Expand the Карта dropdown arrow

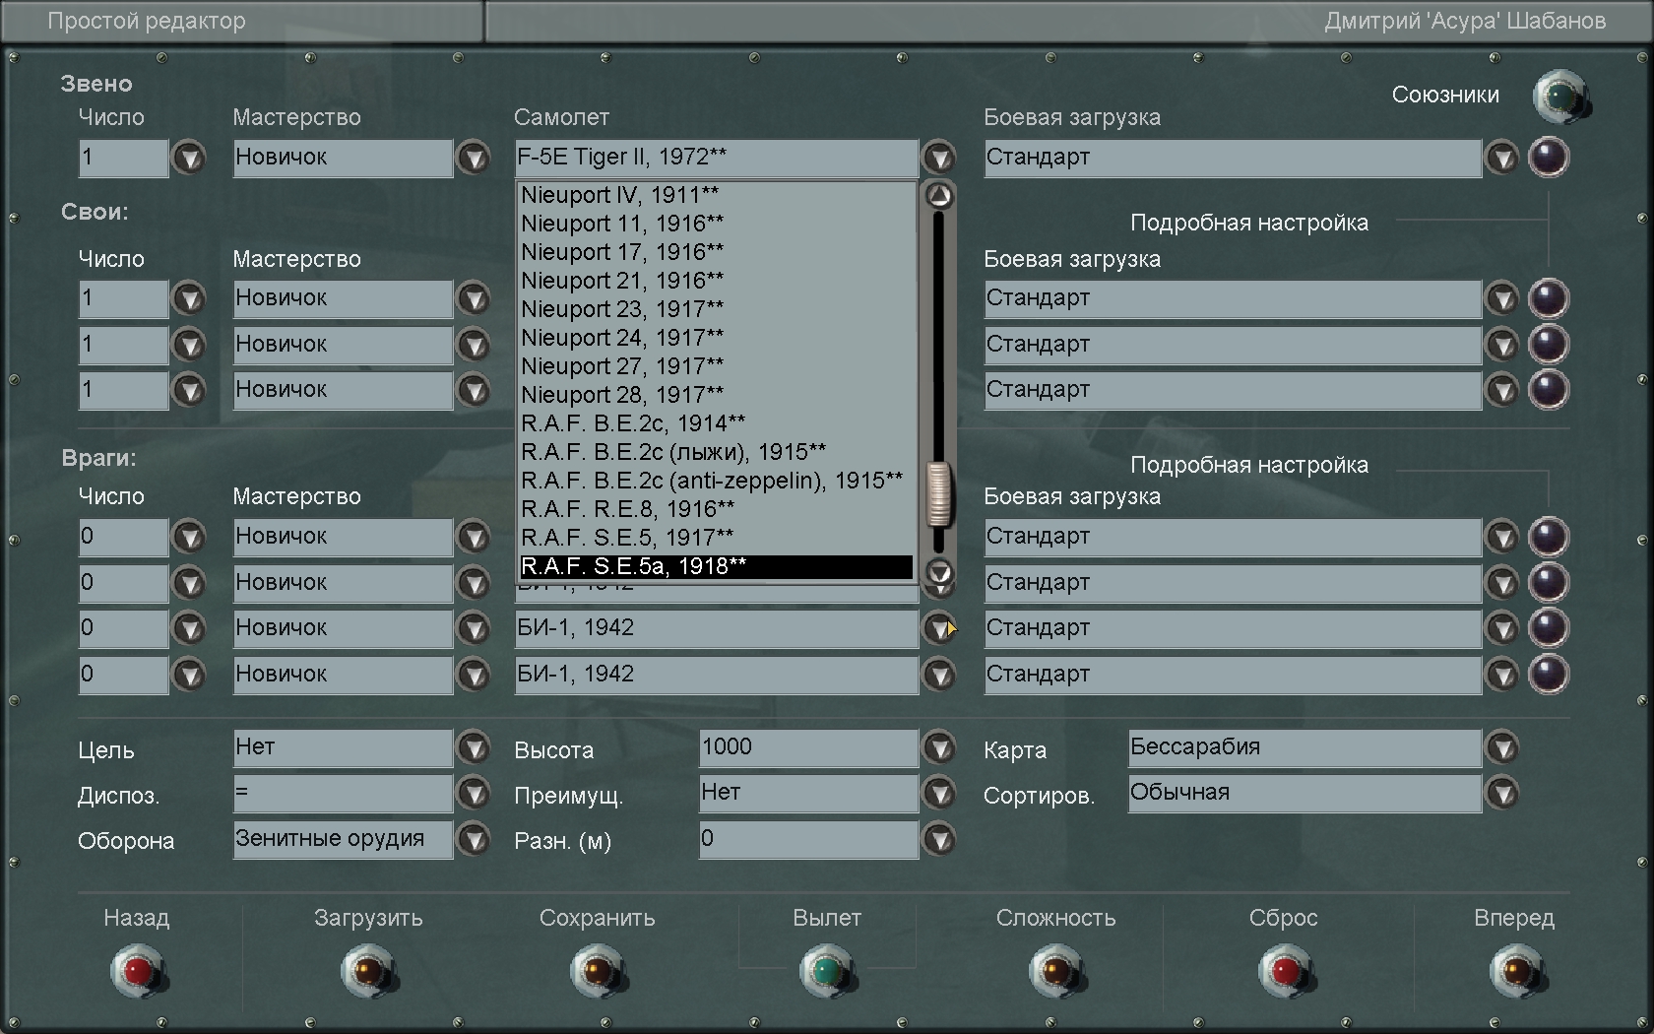tap(1502, 748)
